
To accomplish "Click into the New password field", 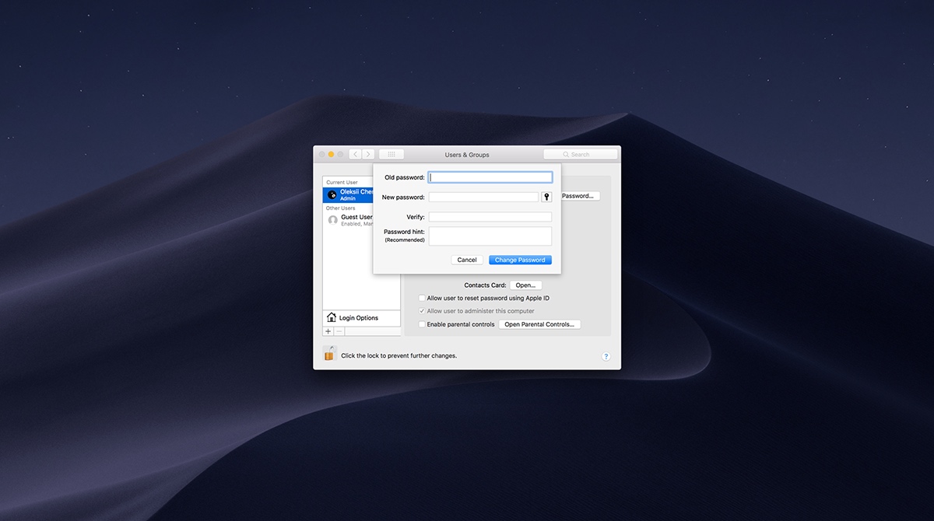I will (x=483, y=198).
